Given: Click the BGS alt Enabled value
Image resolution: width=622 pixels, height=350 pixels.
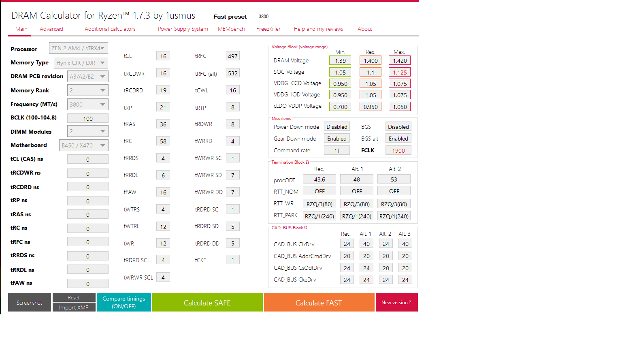Looking at the screenshot, I should (x=398, y=138).
